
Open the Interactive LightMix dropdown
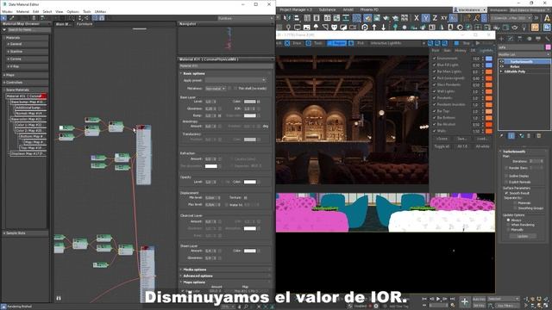398,43
